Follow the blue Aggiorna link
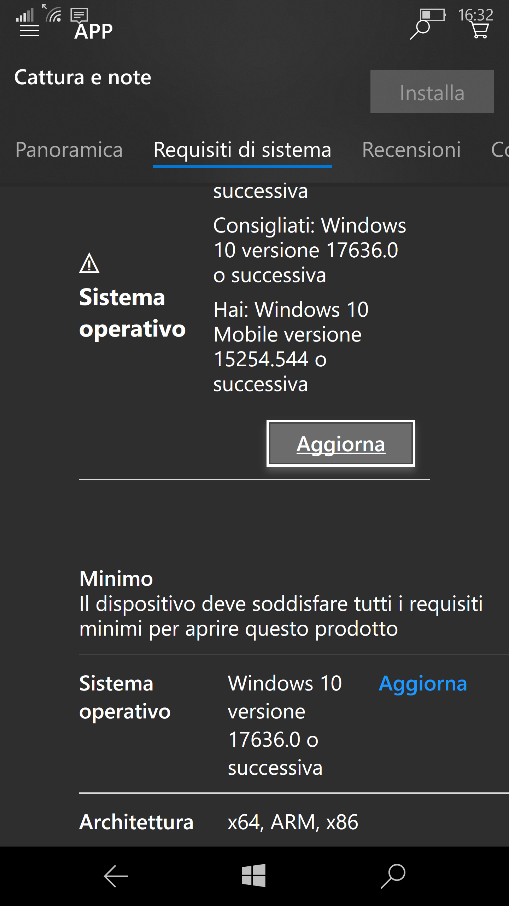The image size is (509, 906). 423,683
